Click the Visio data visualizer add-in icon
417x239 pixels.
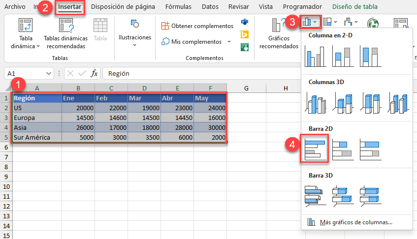245,22
